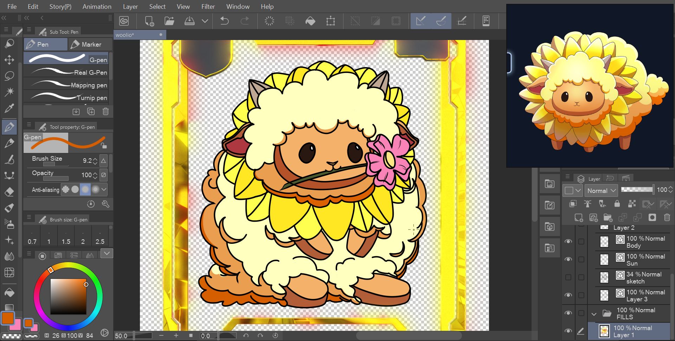Toggle Snap to ruler in command bar

(x=421, y=21)
